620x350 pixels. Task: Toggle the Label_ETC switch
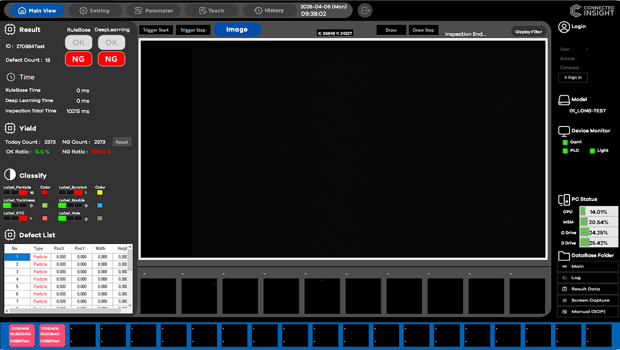[15, 218]
